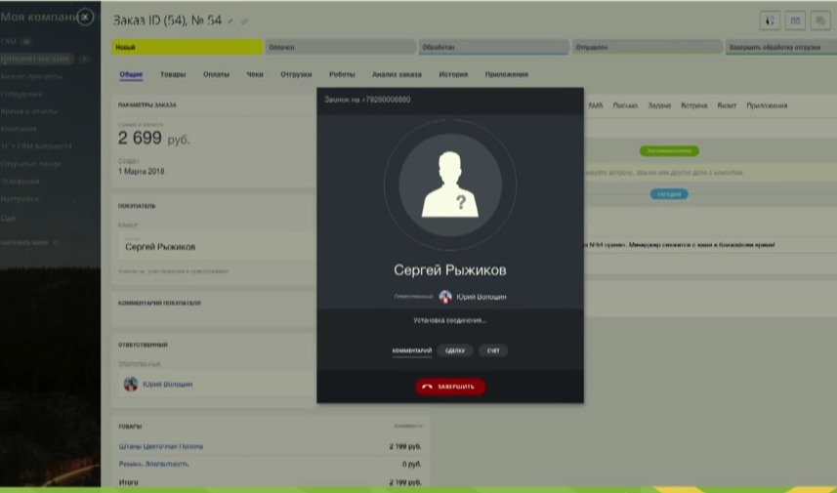
Task: Open Настройки in the left sidebar
Action: click(20, 199)
